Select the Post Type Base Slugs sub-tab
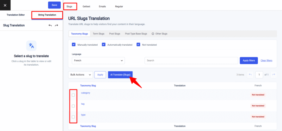282x131 pixels. pyautogui.click(x=136, y=34)
